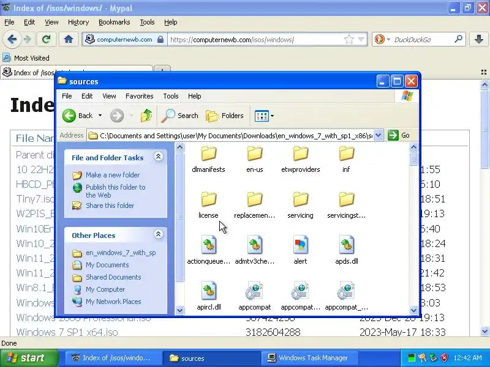490x367 pixels.
Task: Open Mypal URL history dropdown
Action: 361,40
